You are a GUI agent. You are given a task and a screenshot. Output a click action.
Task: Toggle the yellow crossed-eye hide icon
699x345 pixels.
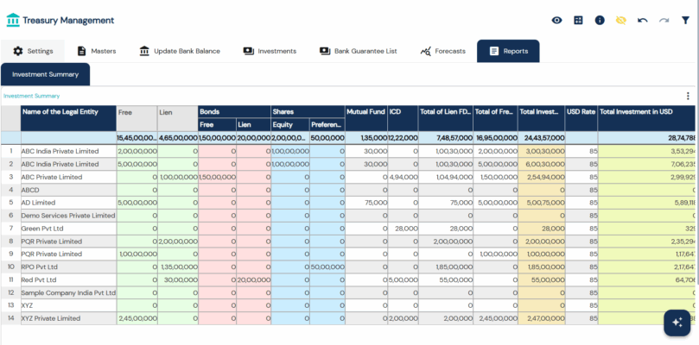tap(620, 20)
